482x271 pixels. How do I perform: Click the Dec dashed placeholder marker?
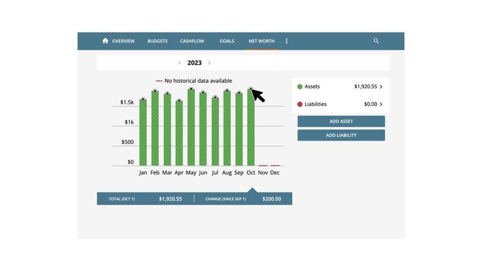tap(275, 166)
